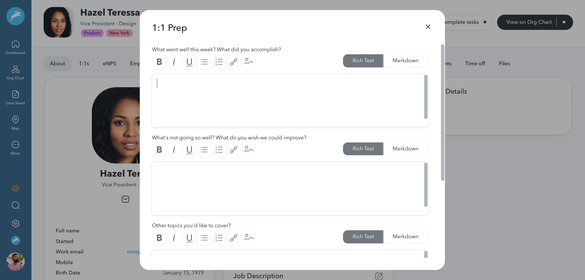The image size is (585, 280).
Task: Open the 1:1s tab
Action: [84, 63]
